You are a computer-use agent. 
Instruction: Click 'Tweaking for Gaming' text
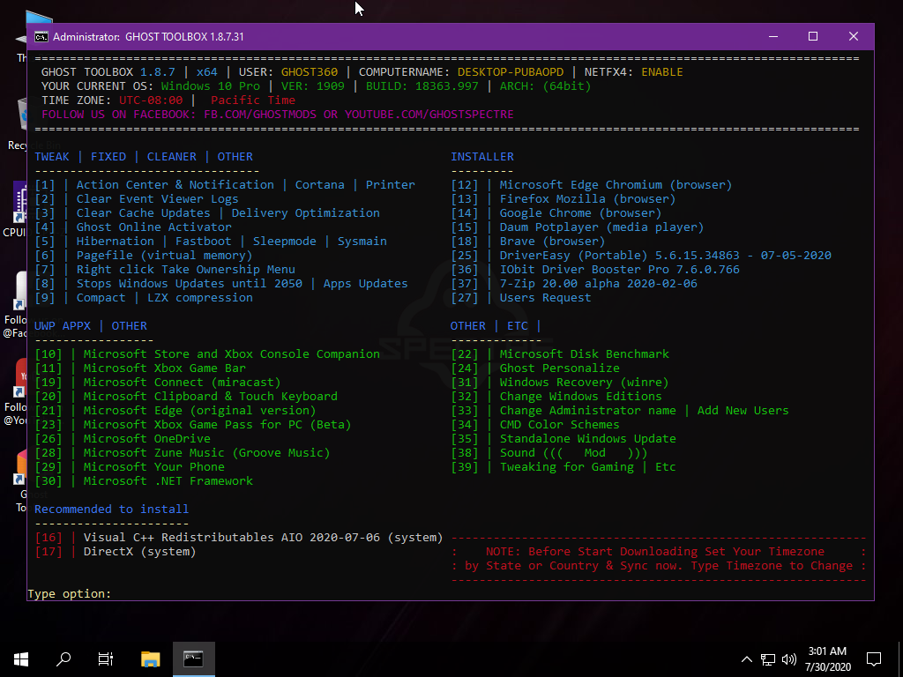pos(567,467)
